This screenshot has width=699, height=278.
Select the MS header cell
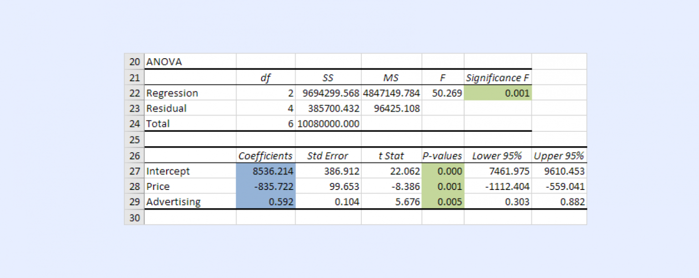(390, 77)
